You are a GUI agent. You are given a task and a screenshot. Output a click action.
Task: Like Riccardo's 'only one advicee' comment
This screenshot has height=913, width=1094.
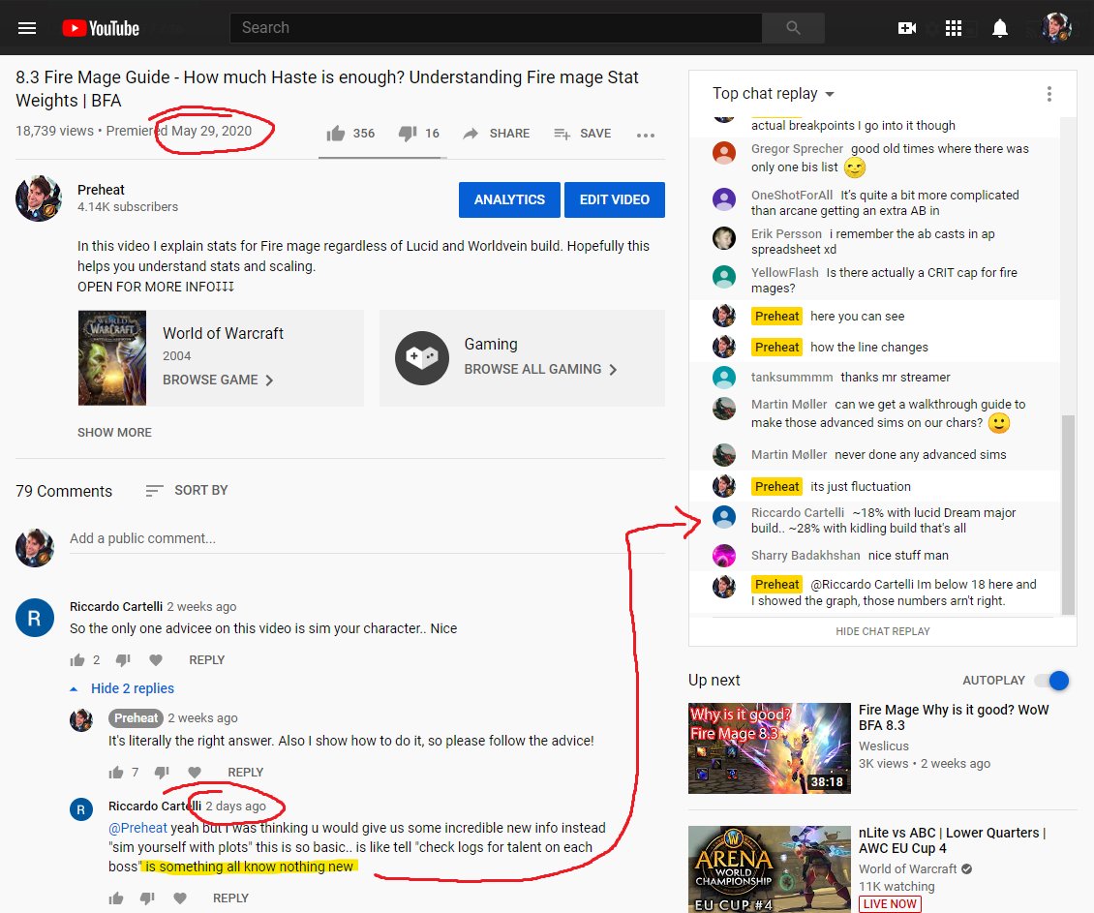click(x=77, y=659)
